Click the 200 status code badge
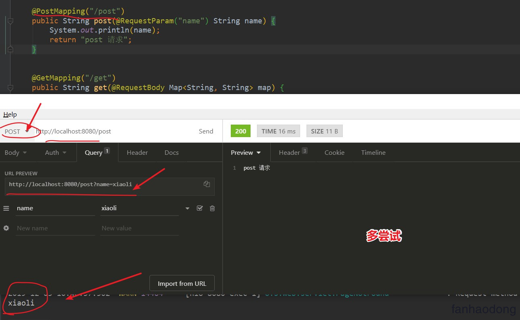The image size is (520, 320). [x=240, y=131]
